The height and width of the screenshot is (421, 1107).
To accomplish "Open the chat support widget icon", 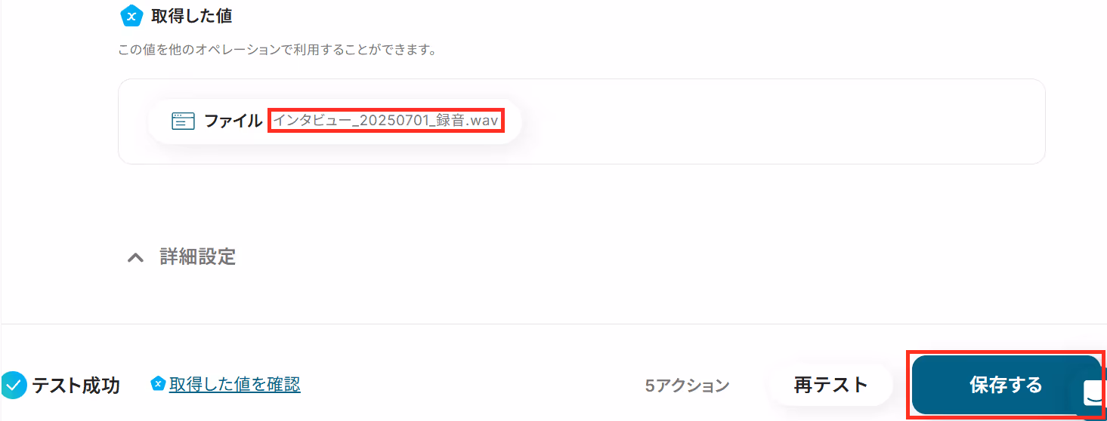I will tap(1093, 394).
